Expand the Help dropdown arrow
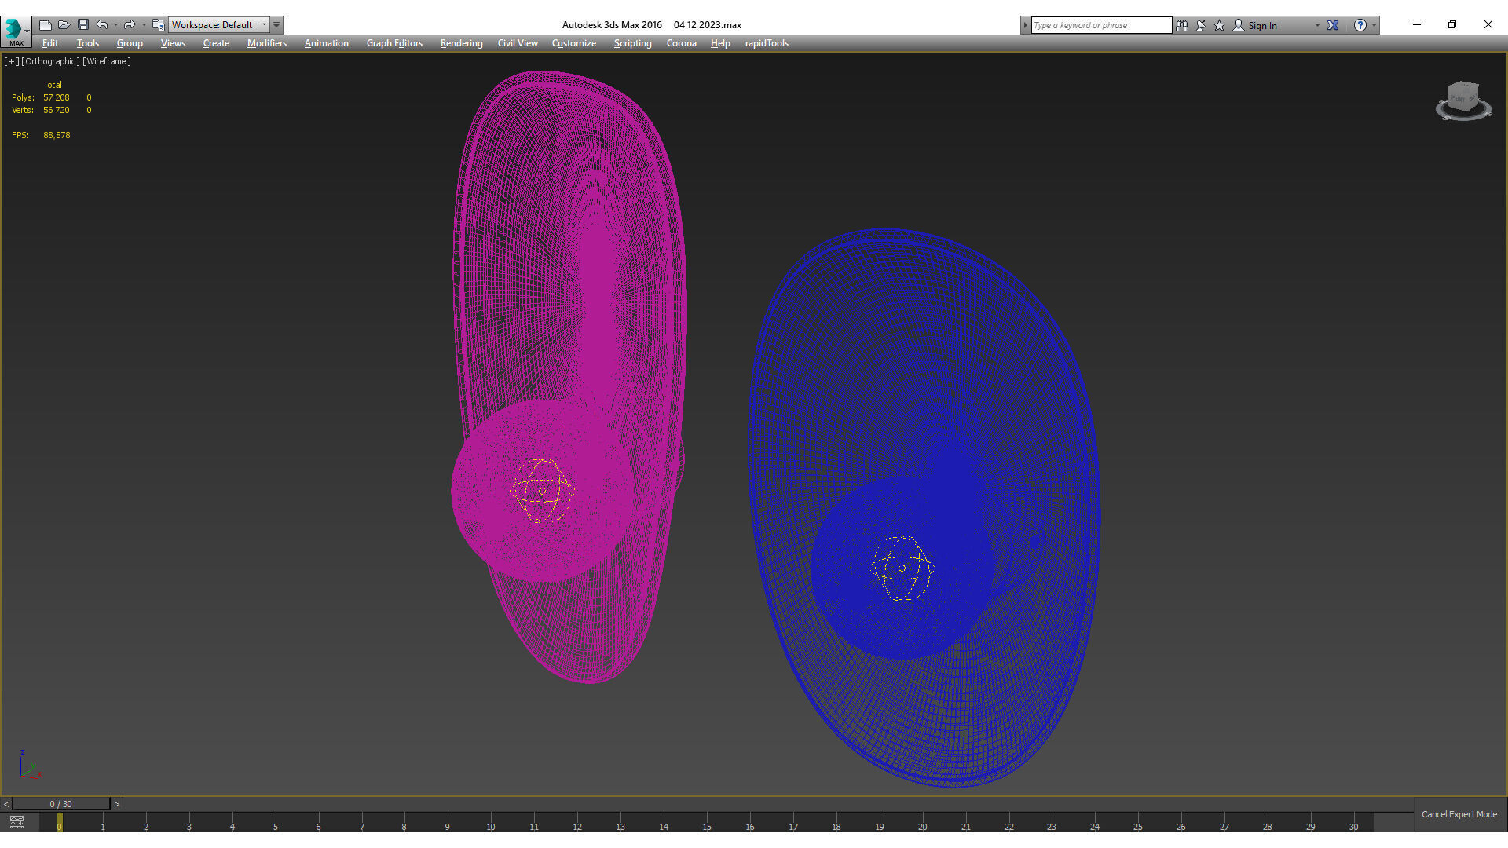 pyautogui.click(x=1374, y=26)
